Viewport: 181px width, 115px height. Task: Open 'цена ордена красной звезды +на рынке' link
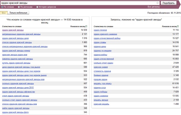21,67
